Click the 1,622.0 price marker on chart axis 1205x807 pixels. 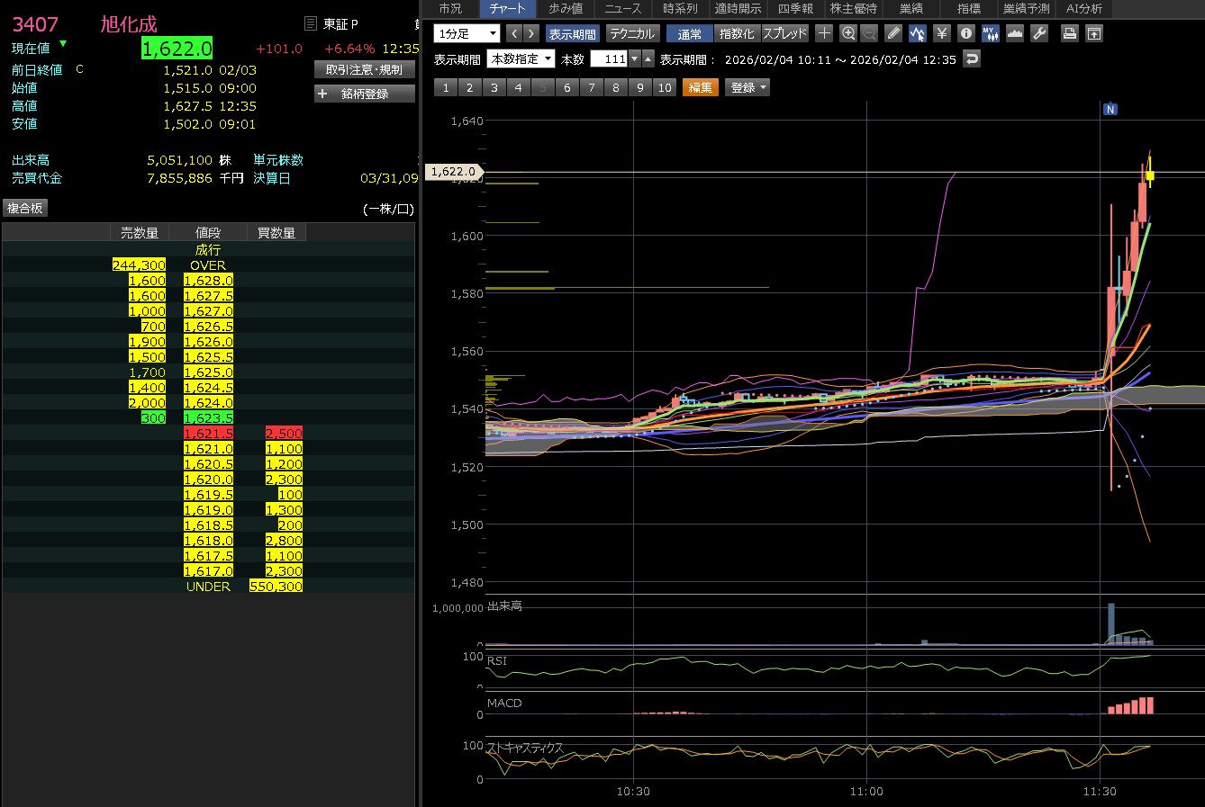point(453,172)
